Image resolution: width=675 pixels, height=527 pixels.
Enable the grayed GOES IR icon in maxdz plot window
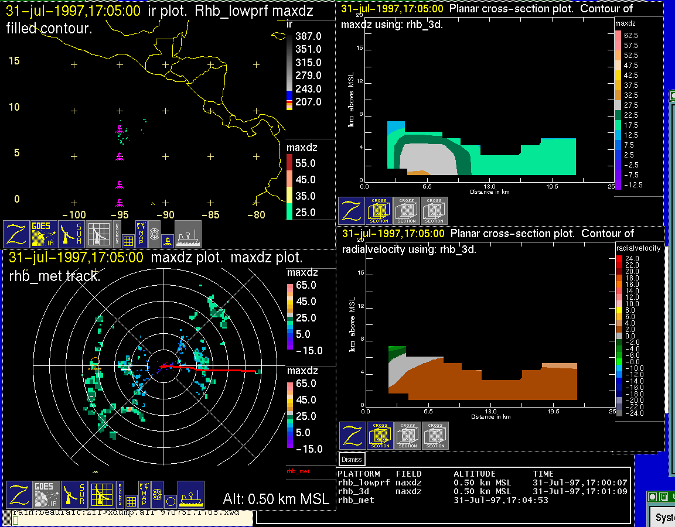(x=47, y=495)
